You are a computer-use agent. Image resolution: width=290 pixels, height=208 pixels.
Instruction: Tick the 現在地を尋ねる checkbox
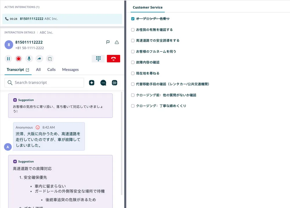[x=133, y=73]
